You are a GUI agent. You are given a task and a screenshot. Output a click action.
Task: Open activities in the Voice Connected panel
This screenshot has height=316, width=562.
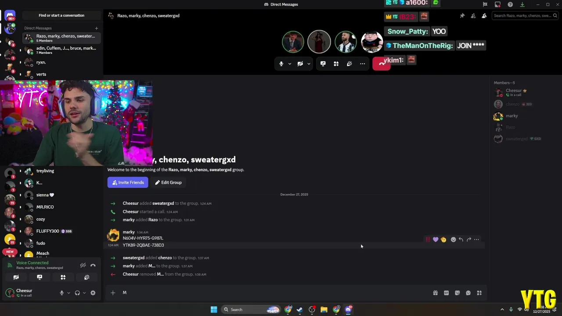click(x=63, y=277)
